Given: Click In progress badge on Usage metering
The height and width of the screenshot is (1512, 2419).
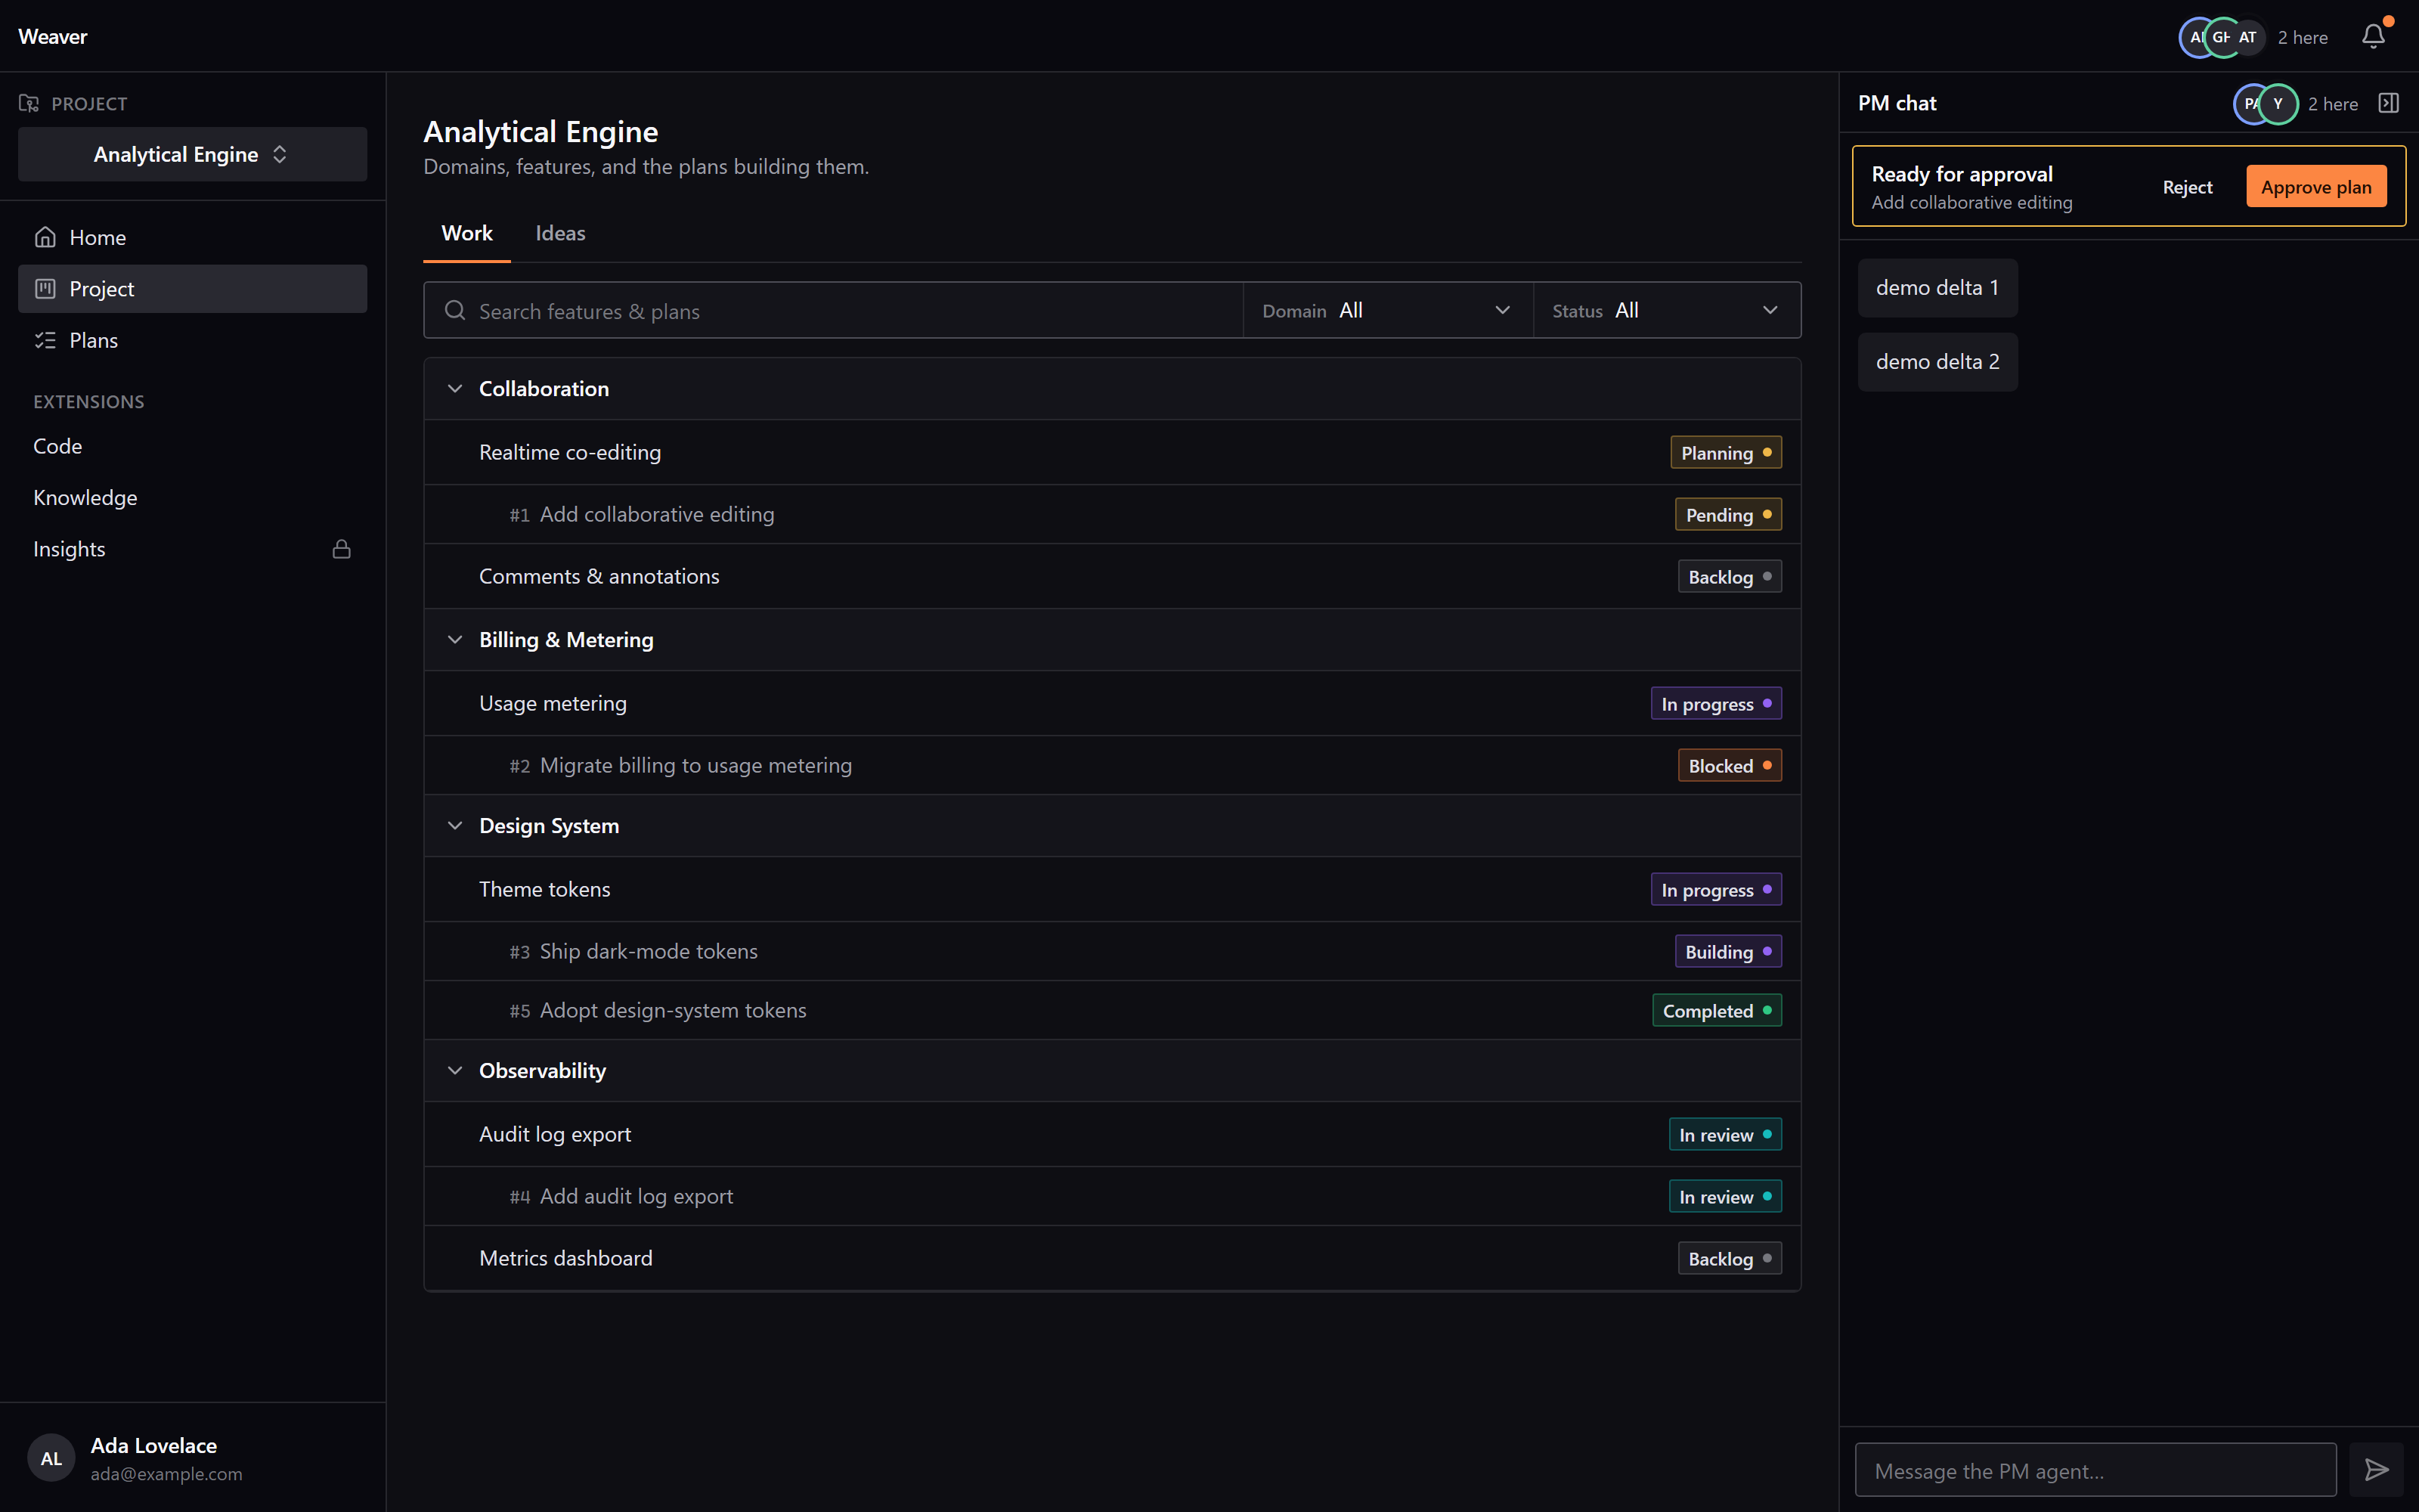Looking at the screenshot, I should point(1715,703).
